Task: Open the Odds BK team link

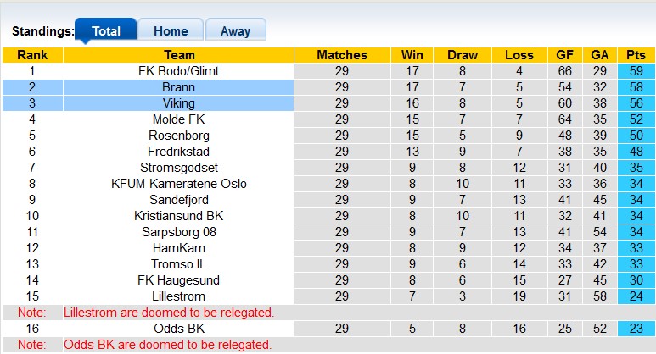Action: 178,329
